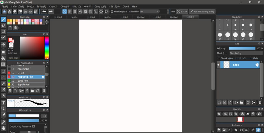
Task: Expand the add-layer dropdown arrow
Action: tap(237, 102)
